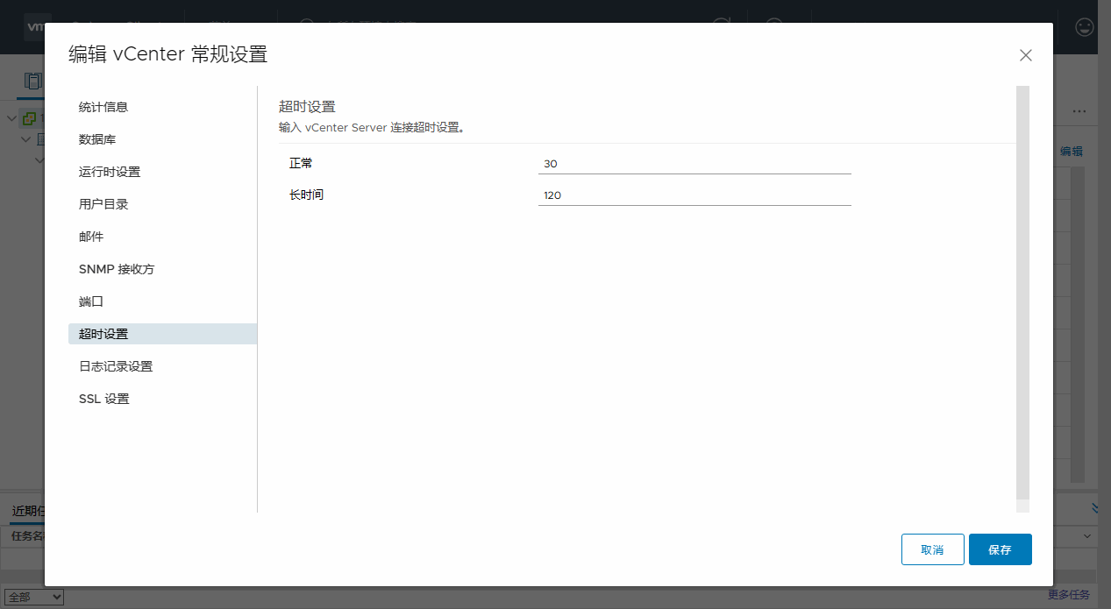
Task: Click 保存 to save settings
Action: click(x=1000, y=549)
